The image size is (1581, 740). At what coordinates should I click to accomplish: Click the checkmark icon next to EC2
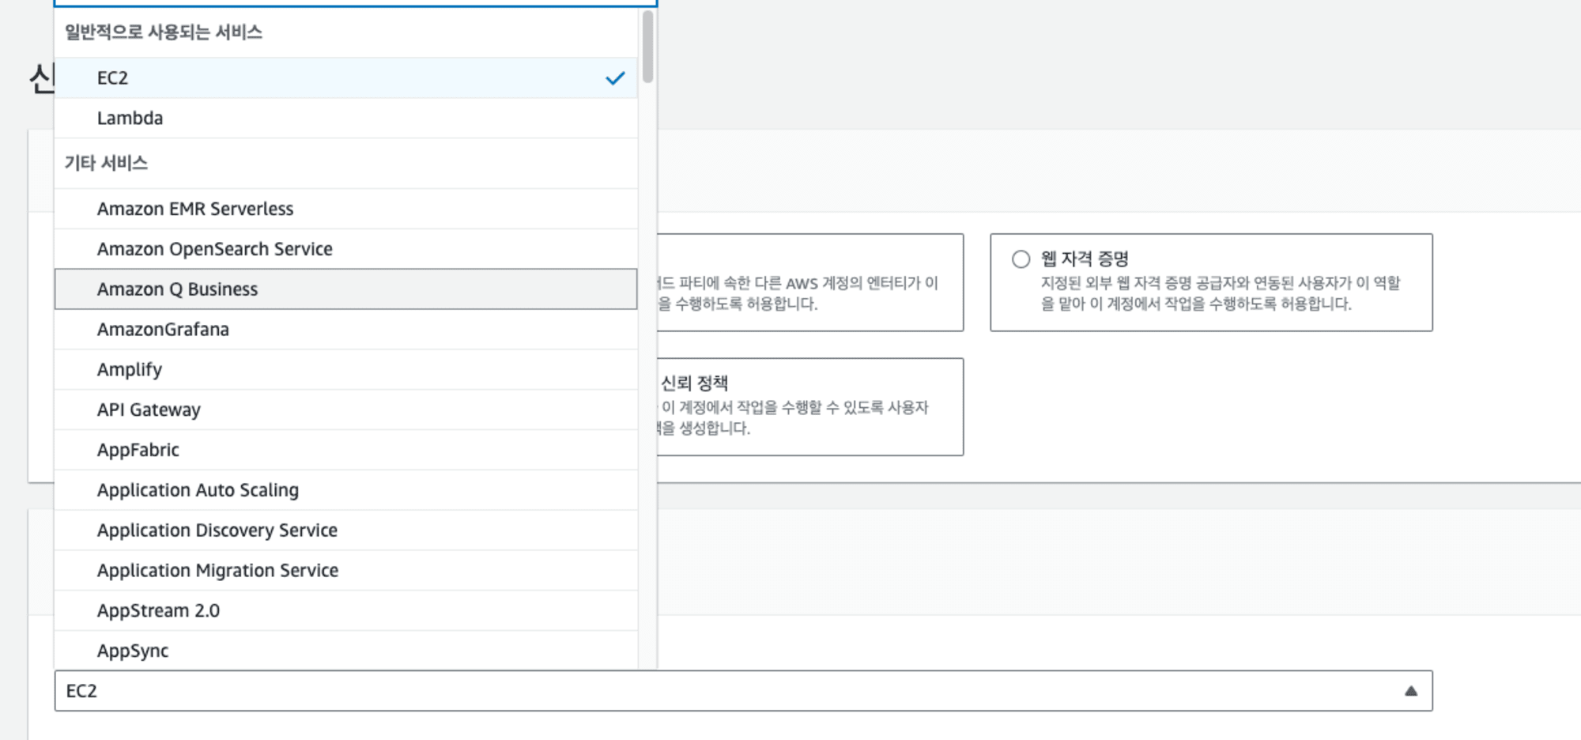click(x=615, y=78)
